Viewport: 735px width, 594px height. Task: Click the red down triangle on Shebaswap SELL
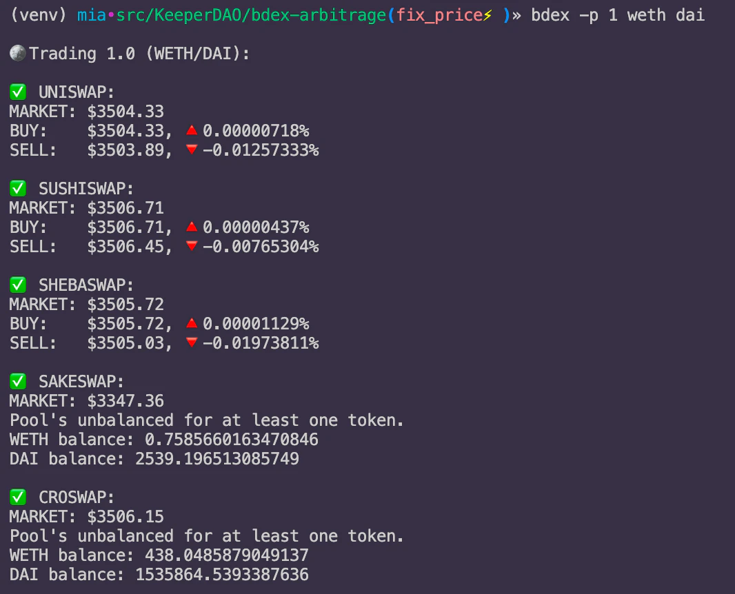click(192, 342)
